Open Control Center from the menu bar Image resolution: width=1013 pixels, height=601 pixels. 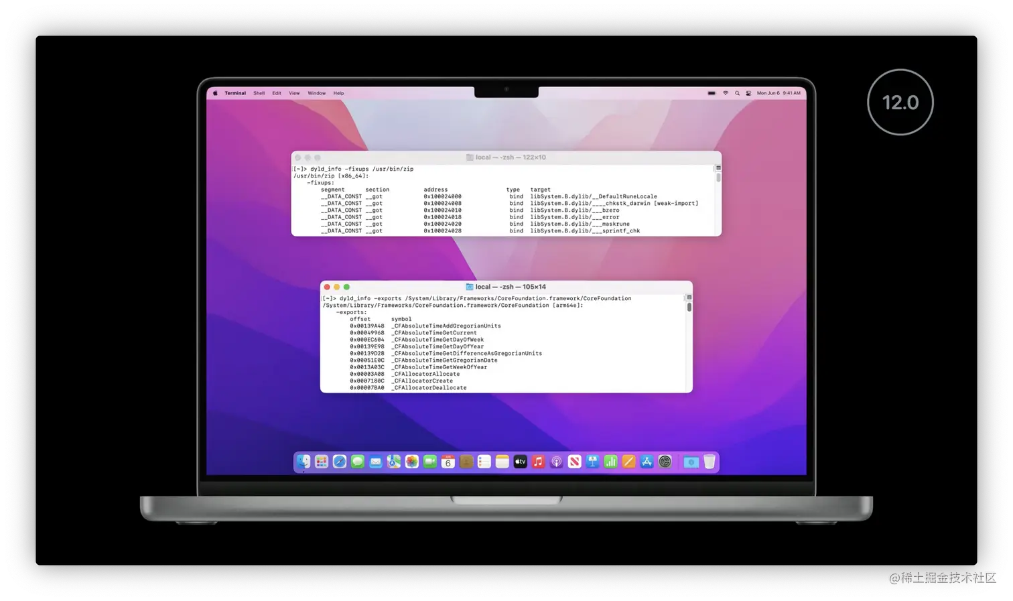(x=748, y=93)
